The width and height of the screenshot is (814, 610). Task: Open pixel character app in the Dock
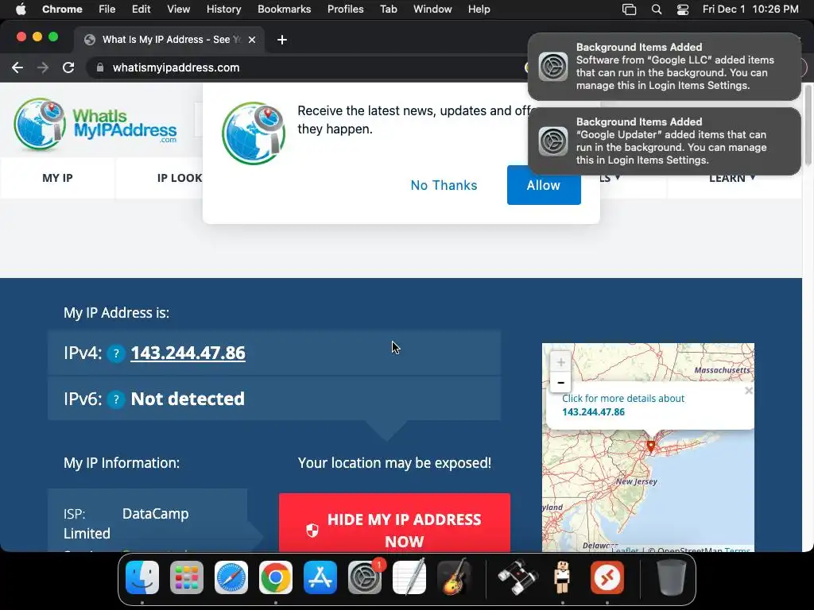(562, 577)
